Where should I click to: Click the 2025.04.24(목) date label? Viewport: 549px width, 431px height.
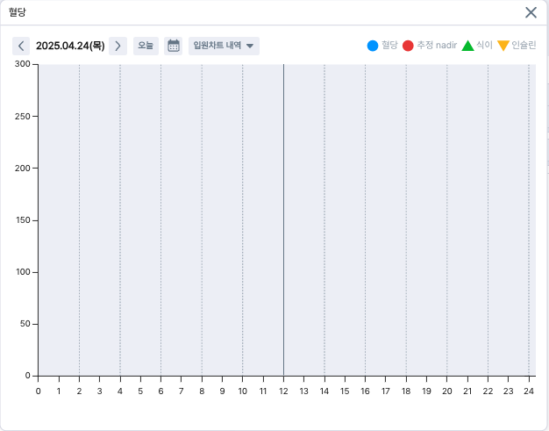[70, 46]
